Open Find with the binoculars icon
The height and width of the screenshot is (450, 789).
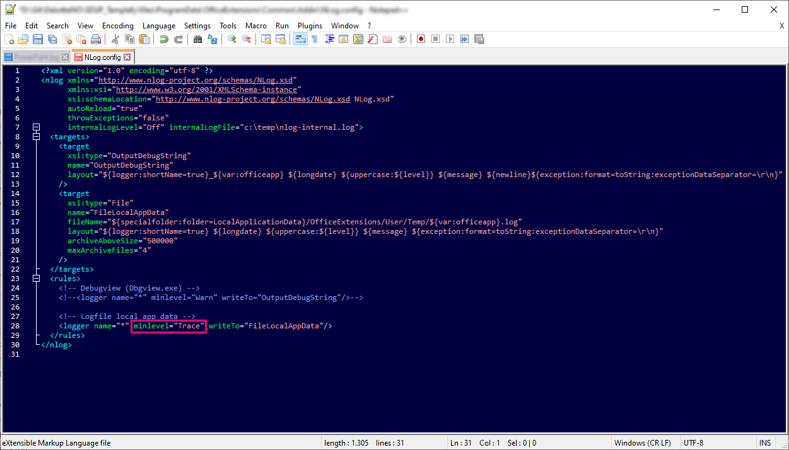click(198, 39)
